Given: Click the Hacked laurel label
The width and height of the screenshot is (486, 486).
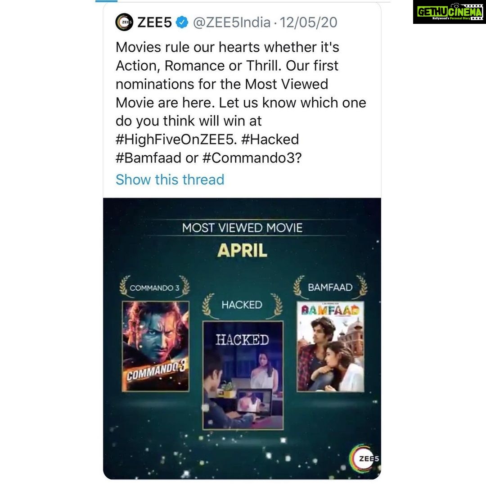Looking at the screenshot, I should point(242,305).
